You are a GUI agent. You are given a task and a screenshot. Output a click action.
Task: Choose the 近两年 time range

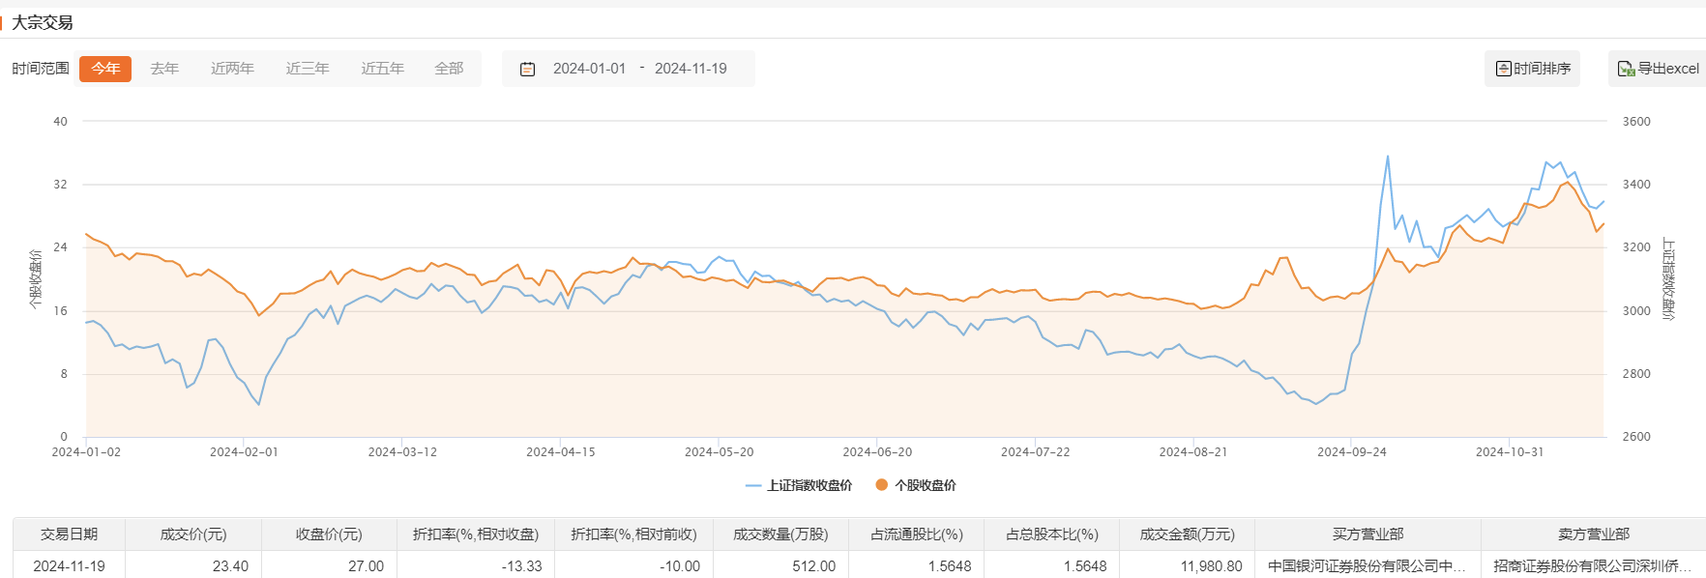[232, 69]
